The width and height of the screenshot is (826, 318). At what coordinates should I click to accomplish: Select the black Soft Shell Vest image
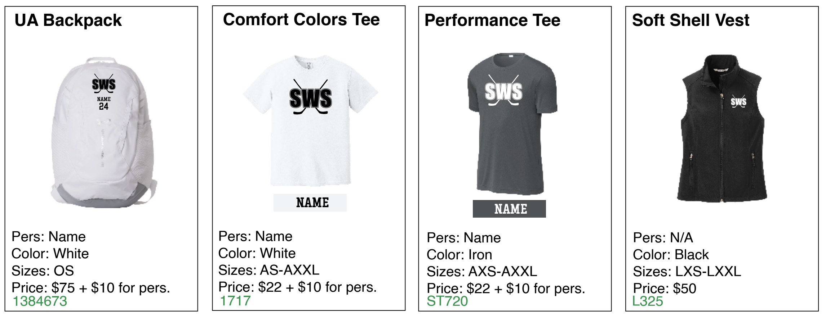tap(722, 128)
